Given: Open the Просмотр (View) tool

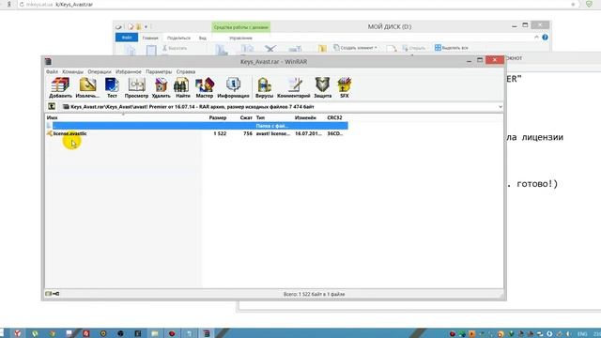Looking at the screenshot, I should tap(136, 87).
